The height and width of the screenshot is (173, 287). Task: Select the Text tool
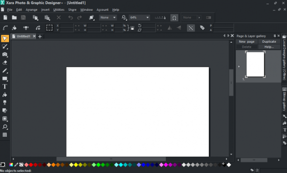(5, 87)
